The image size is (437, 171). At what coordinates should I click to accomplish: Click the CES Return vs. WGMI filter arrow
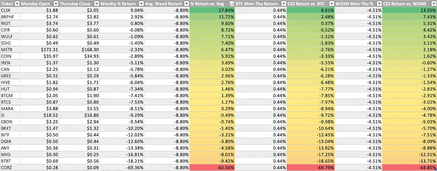point(433,4)
